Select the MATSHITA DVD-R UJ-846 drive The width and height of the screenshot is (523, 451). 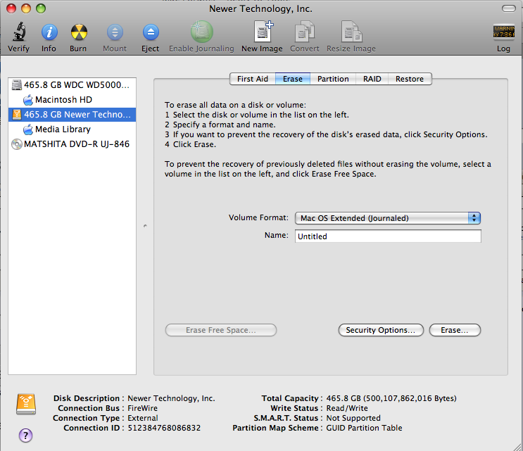[72, 144]
